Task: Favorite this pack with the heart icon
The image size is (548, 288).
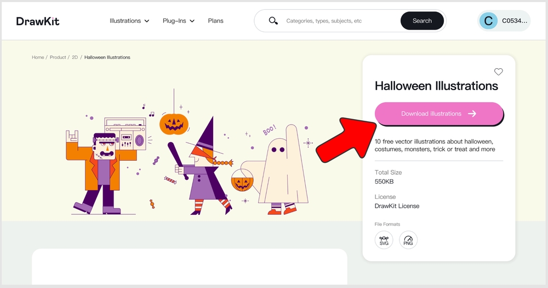Action: click(498, 72)
